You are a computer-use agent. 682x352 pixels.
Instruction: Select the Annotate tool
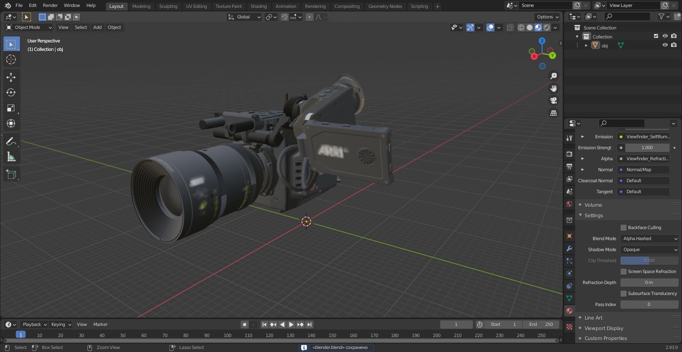[11, 141]
